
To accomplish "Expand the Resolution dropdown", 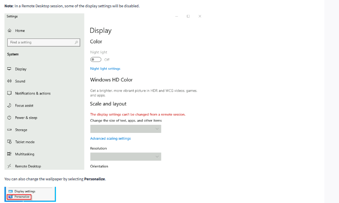I will [125, 156].
